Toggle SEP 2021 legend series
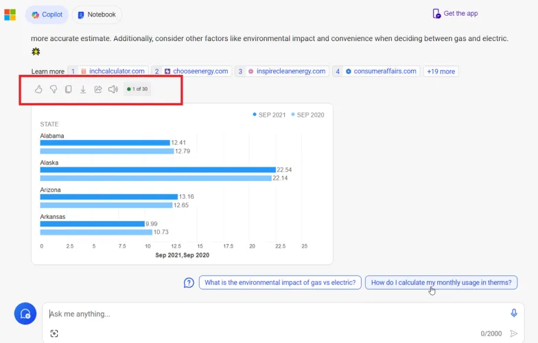The width and height of the screenshot is (538, 343). click(x=269, y=115)
